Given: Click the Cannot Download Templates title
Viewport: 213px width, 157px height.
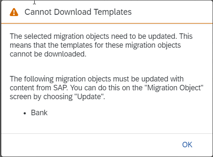Looking at the screenshot, I should pos(78,12).
